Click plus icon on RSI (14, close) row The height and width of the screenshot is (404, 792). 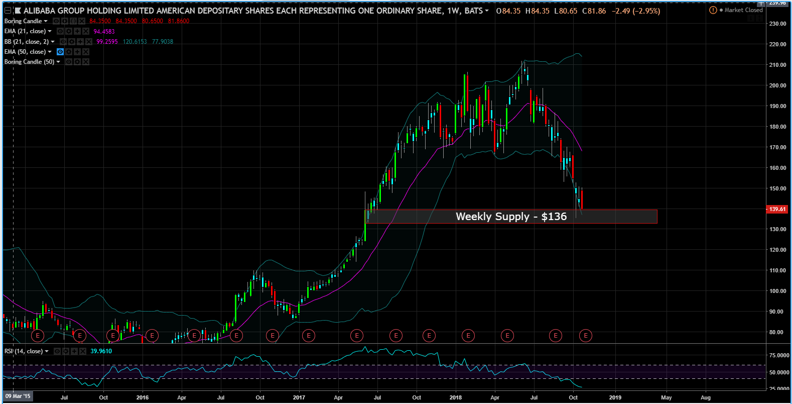pyautogui.click(x=74, y=351)
